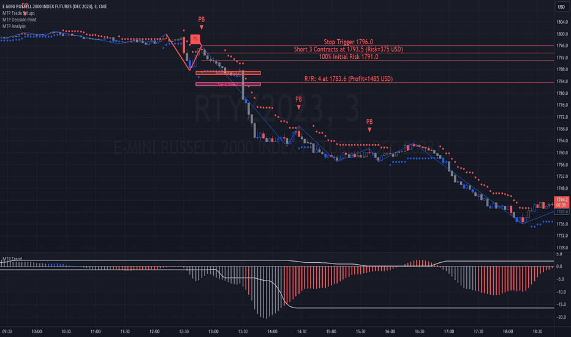Click the Short 3 Contracts at 1793.5 label
This screenshot has width=571, height=337.
click(x=349, y=49)
